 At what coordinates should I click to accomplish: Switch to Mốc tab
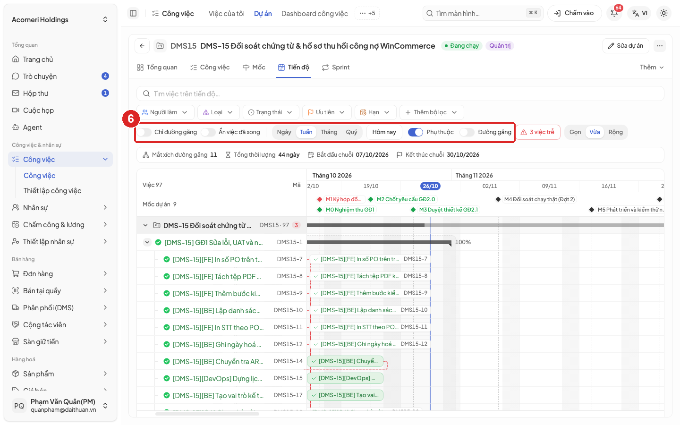(254, 68)
